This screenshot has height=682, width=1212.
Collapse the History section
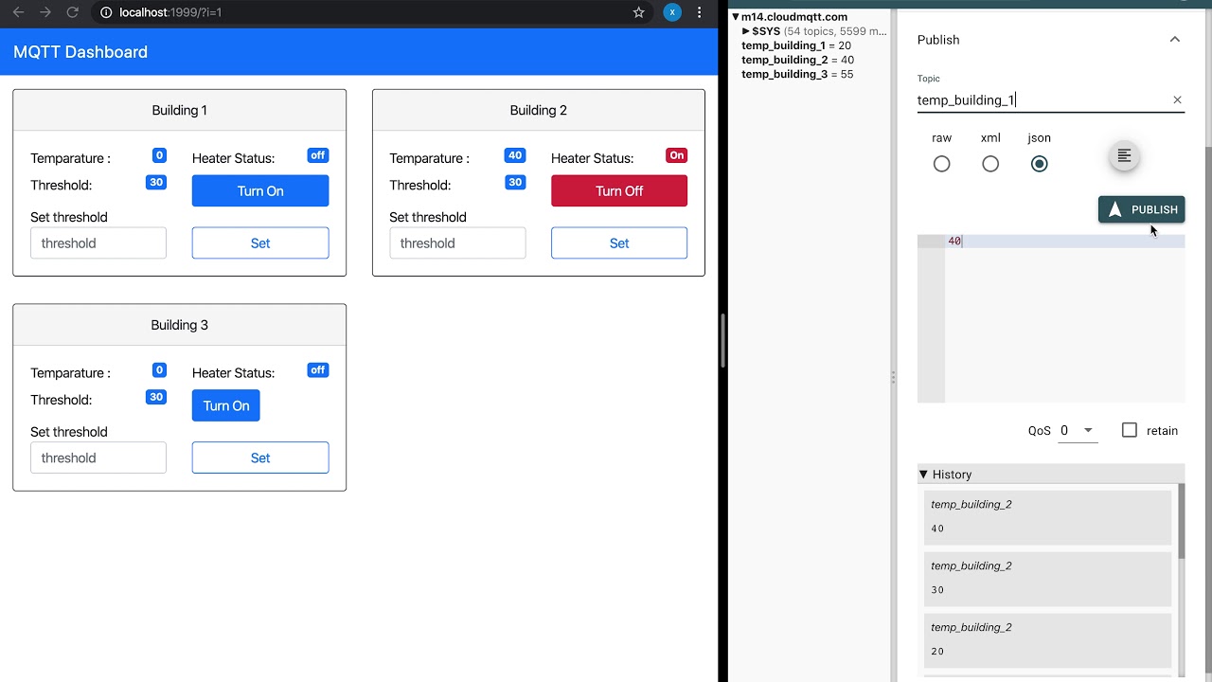pyautogui.click(x=923, y=475)
